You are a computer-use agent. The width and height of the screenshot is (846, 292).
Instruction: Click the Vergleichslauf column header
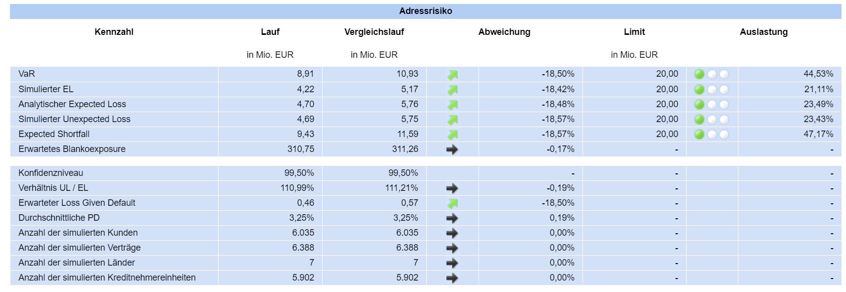tap(374, 32)
